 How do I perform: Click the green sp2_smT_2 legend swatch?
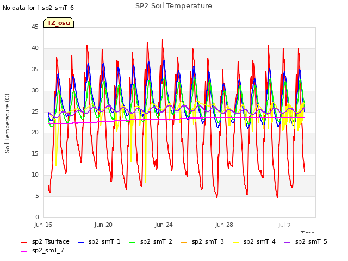pyautogui.click(x=133, y=243)
